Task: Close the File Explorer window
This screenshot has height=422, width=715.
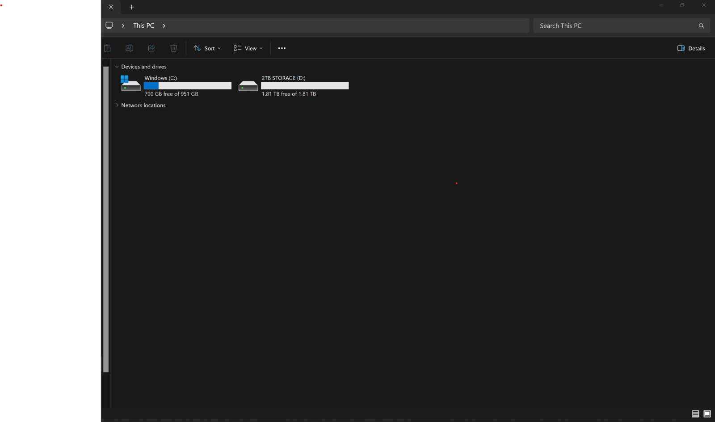Action: (x=704, y=5)
